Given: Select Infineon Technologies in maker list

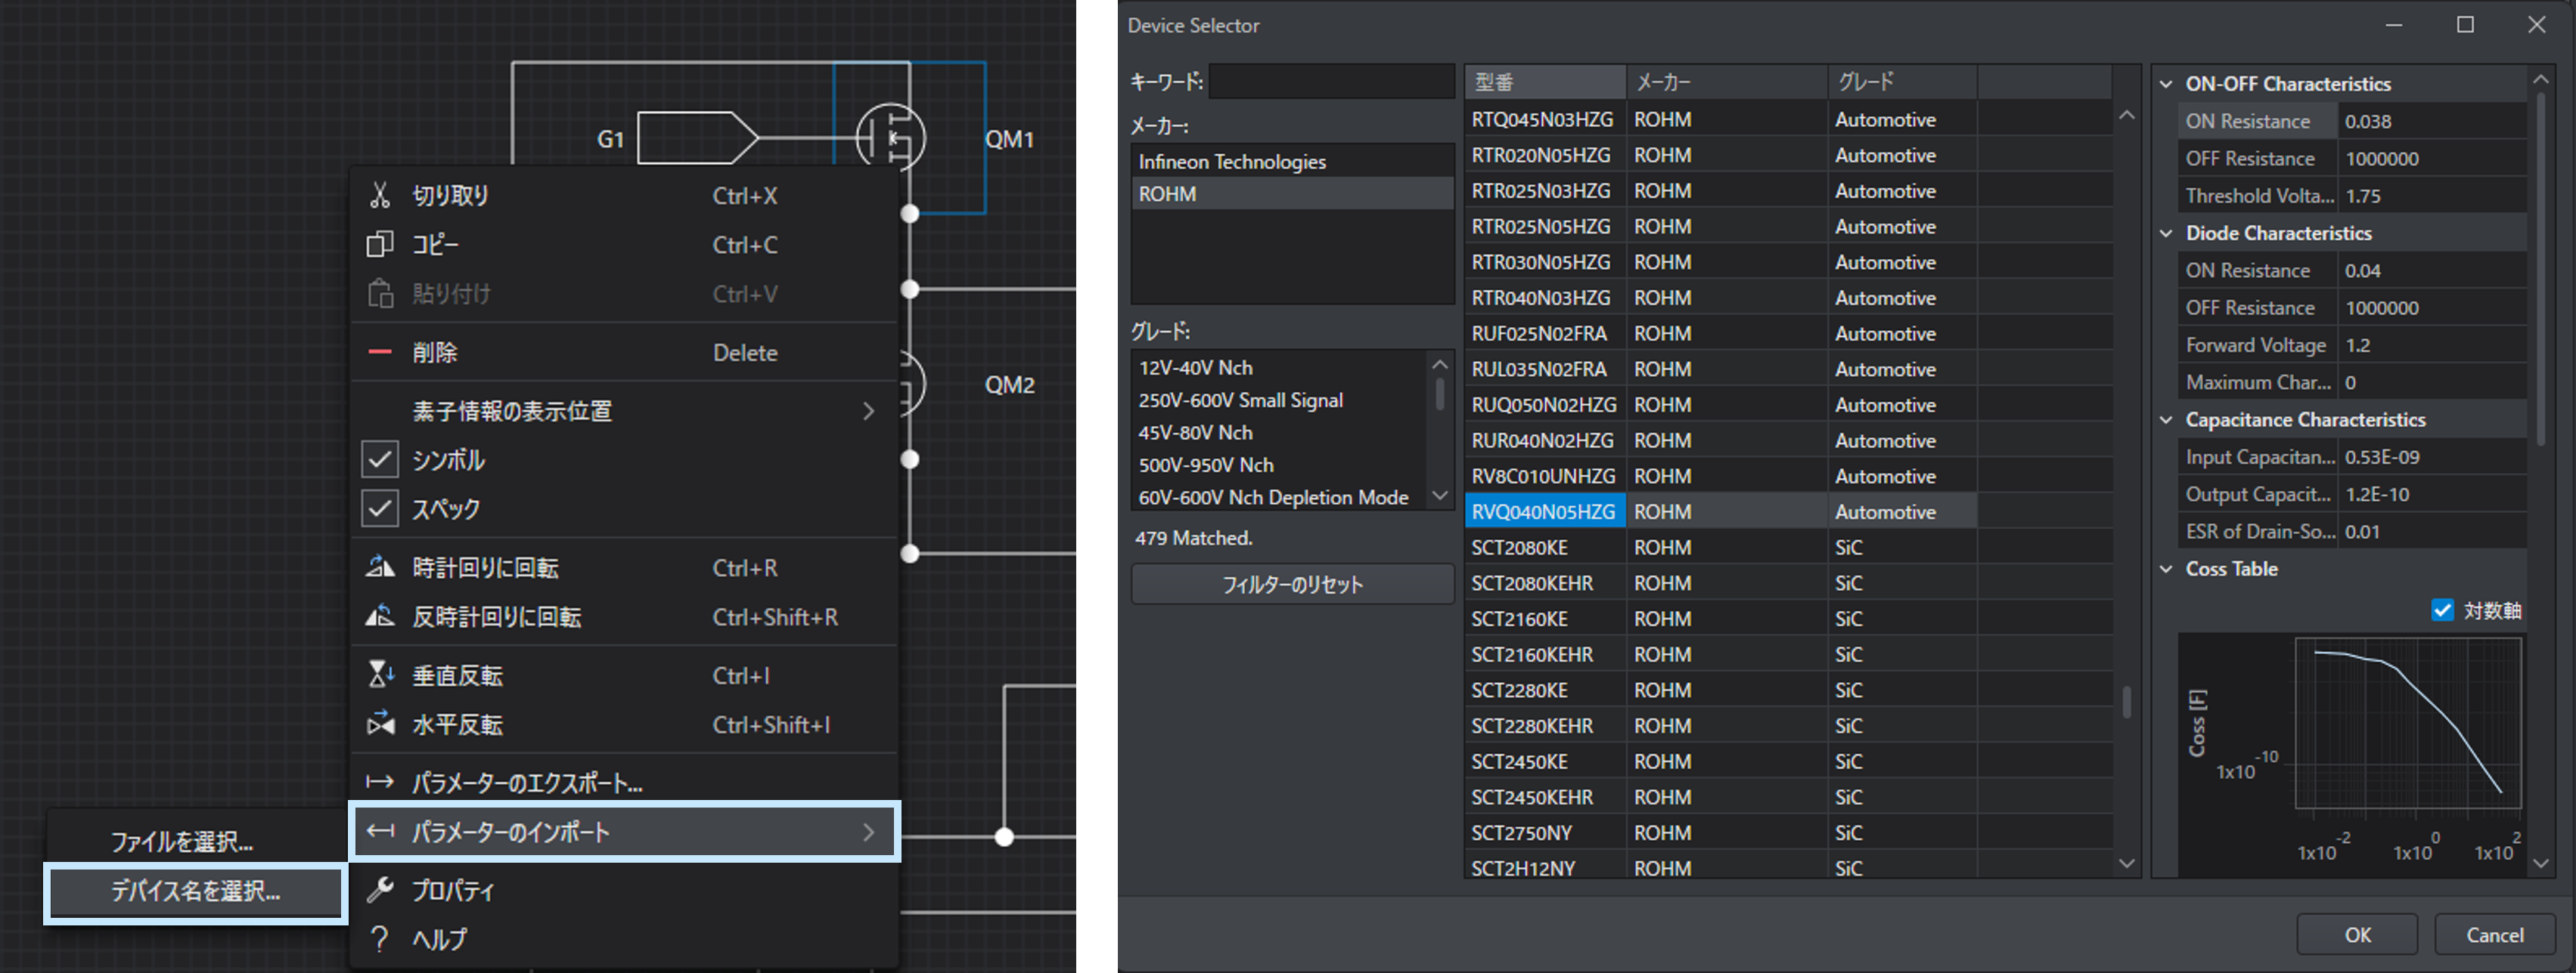Looking at the screenshot, I should coord(1292,162).
